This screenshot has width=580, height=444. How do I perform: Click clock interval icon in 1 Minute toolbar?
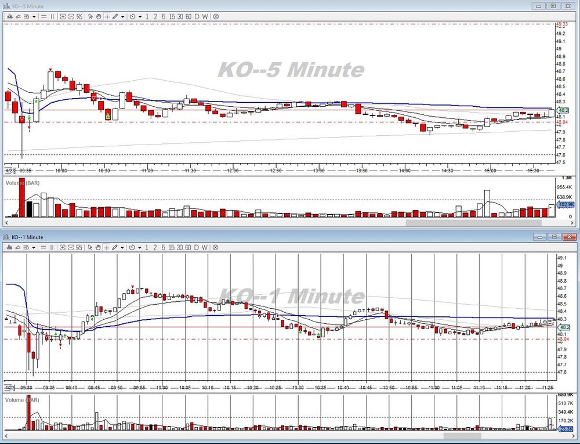click(x=132, y=247)
